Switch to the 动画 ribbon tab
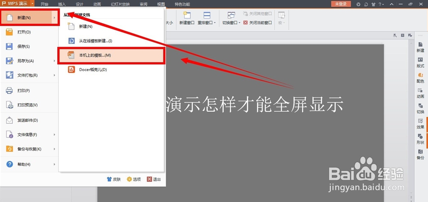Image resolution: width=428 pixels, height=202 pixels. point(97,4)
